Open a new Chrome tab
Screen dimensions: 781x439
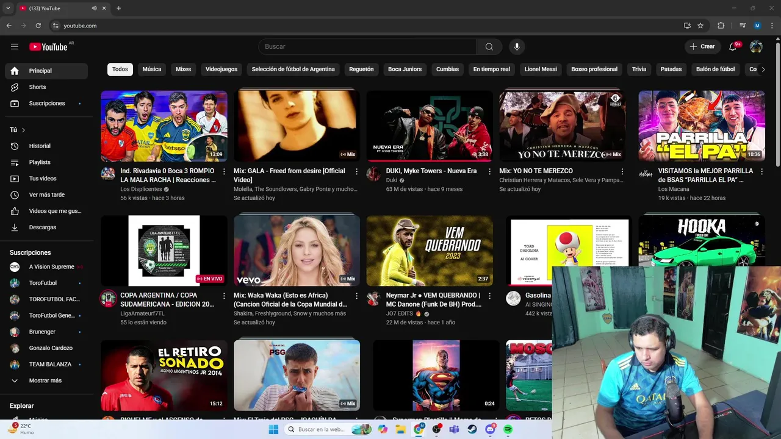pos(118,9)
